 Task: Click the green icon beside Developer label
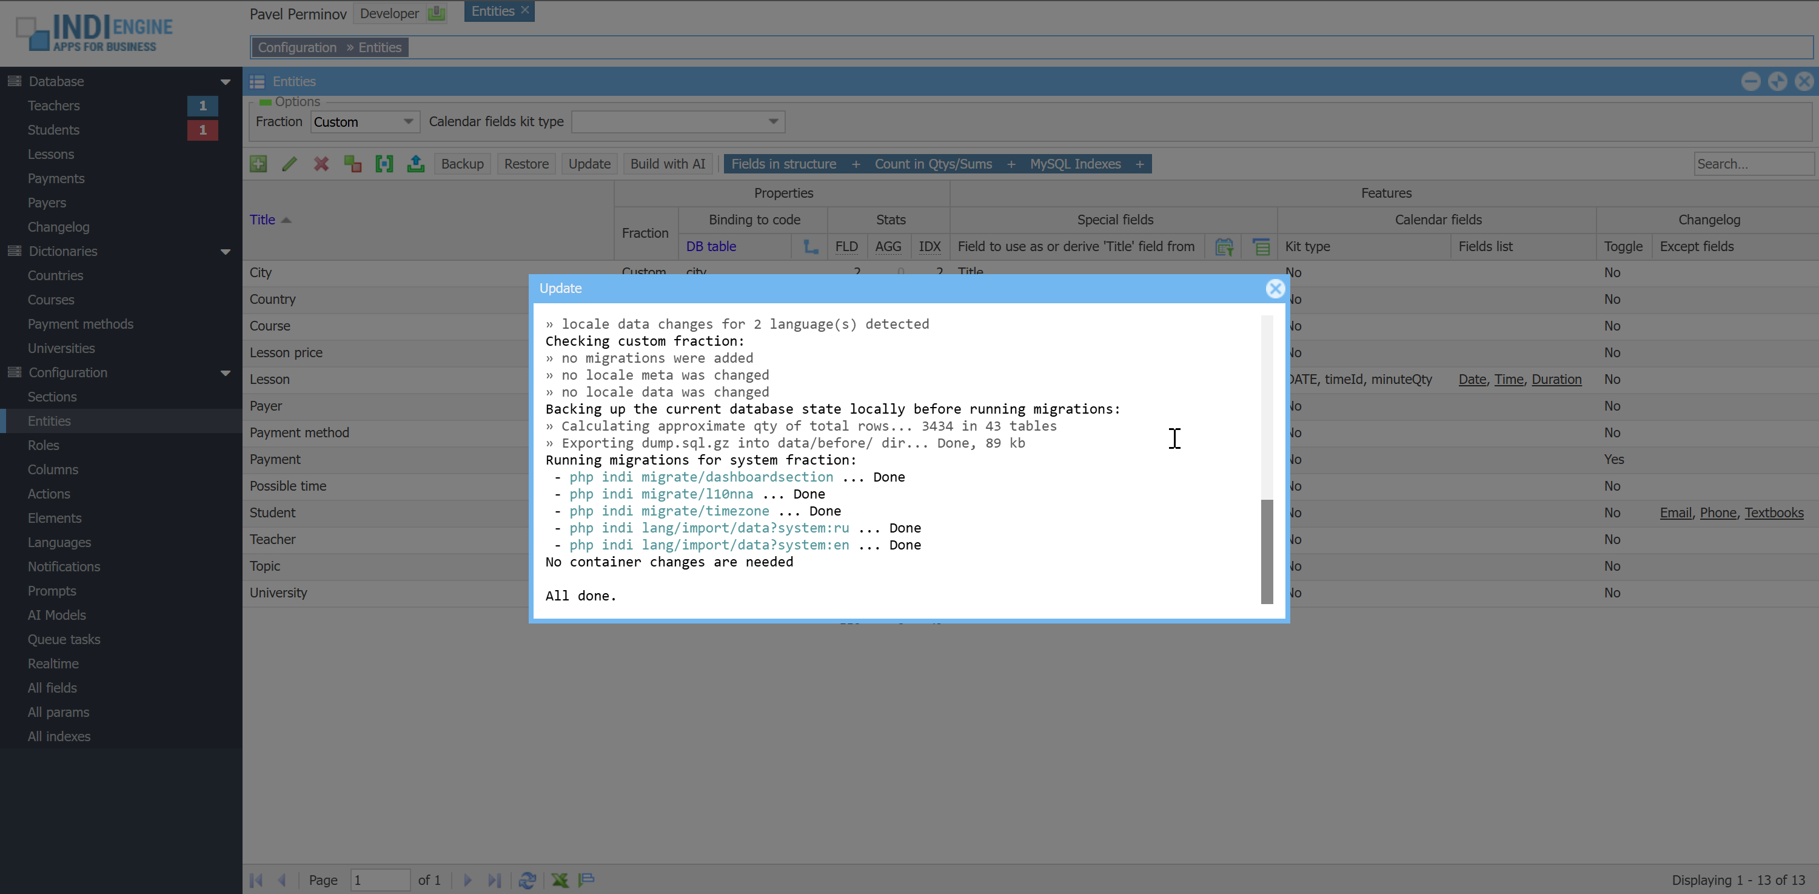point(437,13)
